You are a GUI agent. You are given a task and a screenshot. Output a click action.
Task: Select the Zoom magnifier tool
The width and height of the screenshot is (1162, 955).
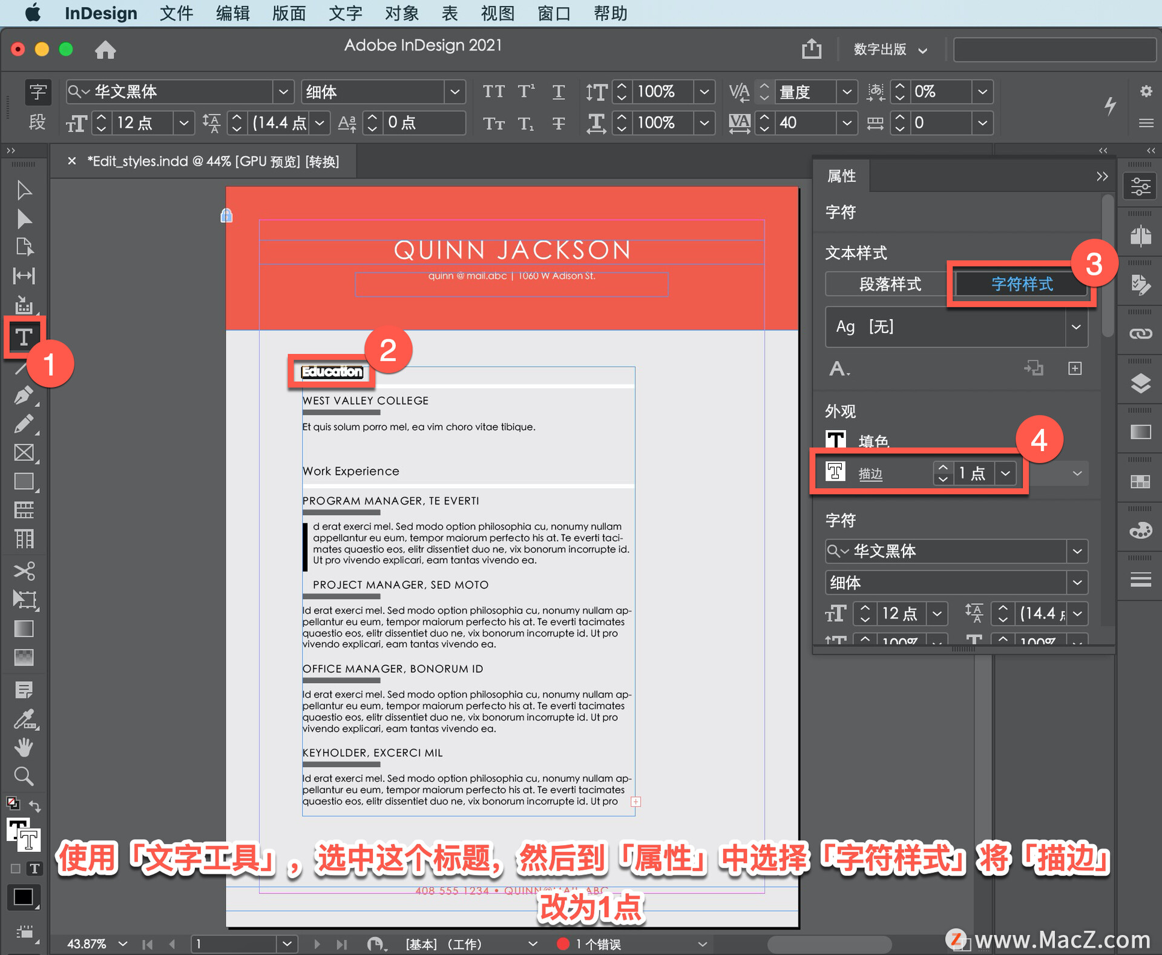pyautogui.click(x=24, y=776)
